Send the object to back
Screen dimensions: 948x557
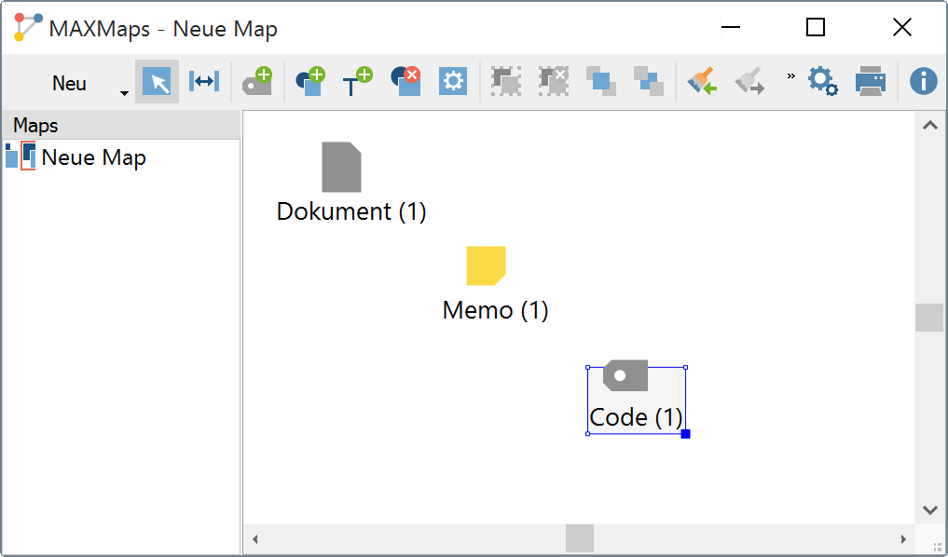click(648, 82)
